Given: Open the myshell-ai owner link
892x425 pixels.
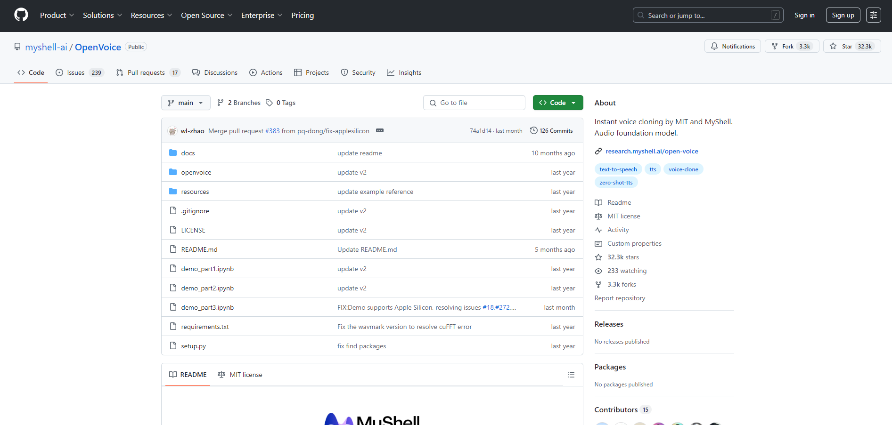Looking at the screenshot, I should (x=46, y=47).
